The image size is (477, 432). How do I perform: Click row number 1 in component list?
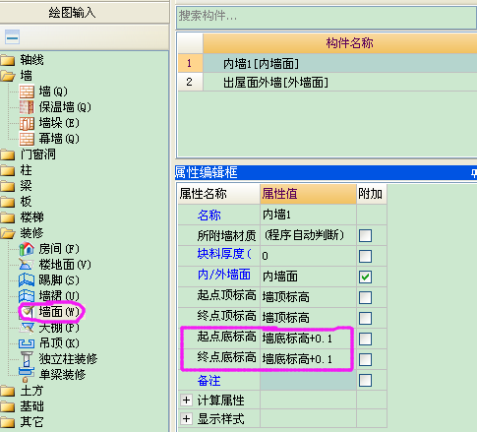190,63
